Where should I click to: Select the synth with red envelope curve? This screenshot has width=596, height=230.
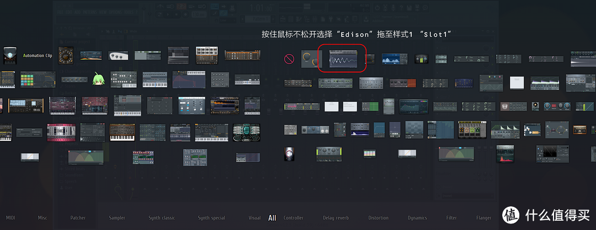(x=189, y=80)
